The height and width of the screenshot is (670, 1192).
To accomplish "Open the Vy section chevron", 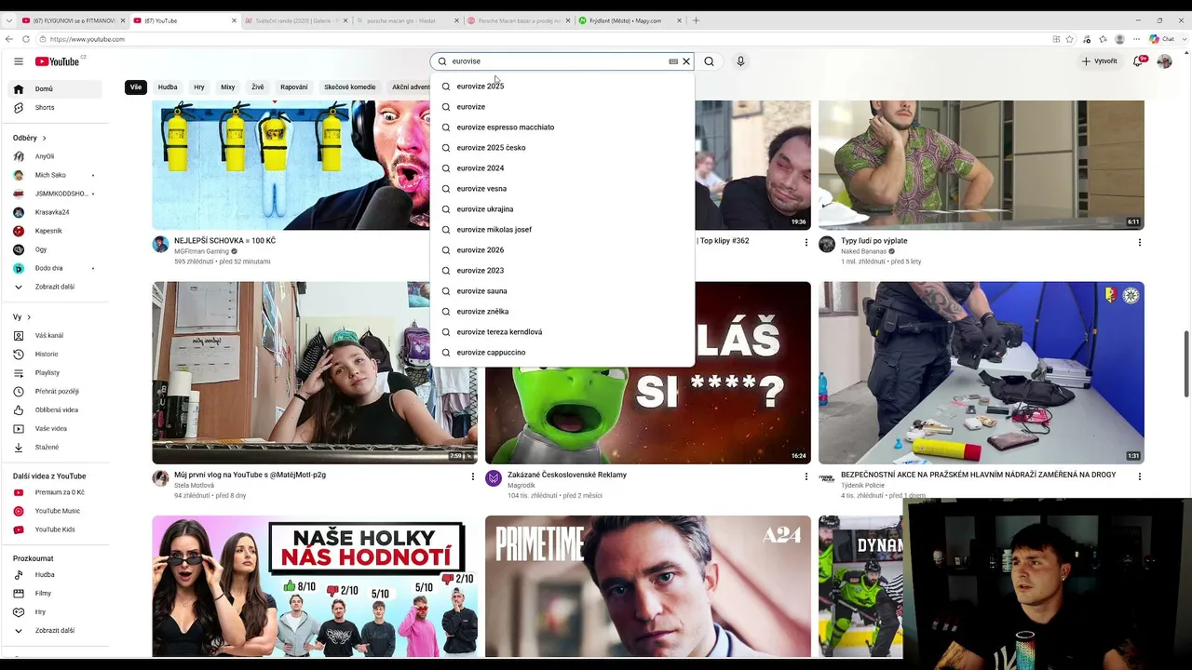I will click(x=29, y=317).
